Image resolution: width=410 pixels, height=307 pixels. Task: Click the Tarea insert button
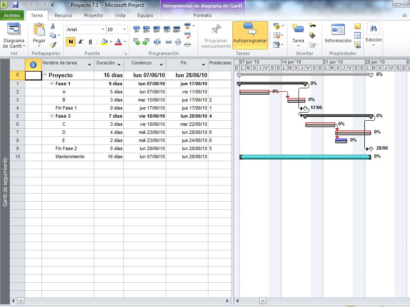(298, 35)
